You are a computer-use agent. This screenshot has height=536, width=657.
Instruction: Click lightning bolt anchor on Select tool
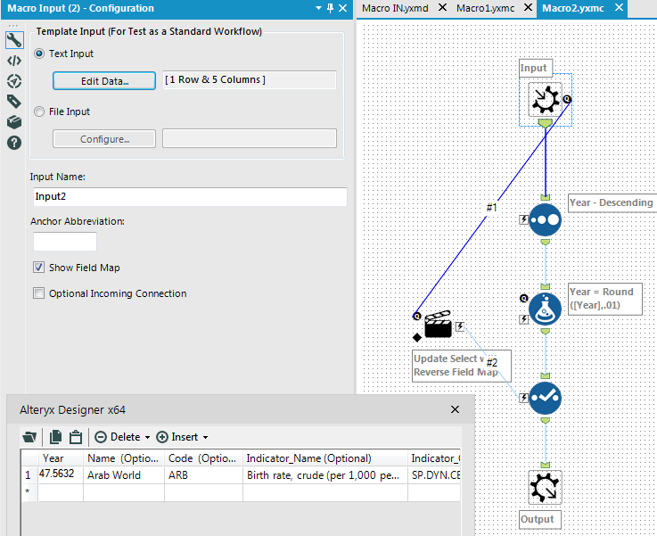(524, 398)
